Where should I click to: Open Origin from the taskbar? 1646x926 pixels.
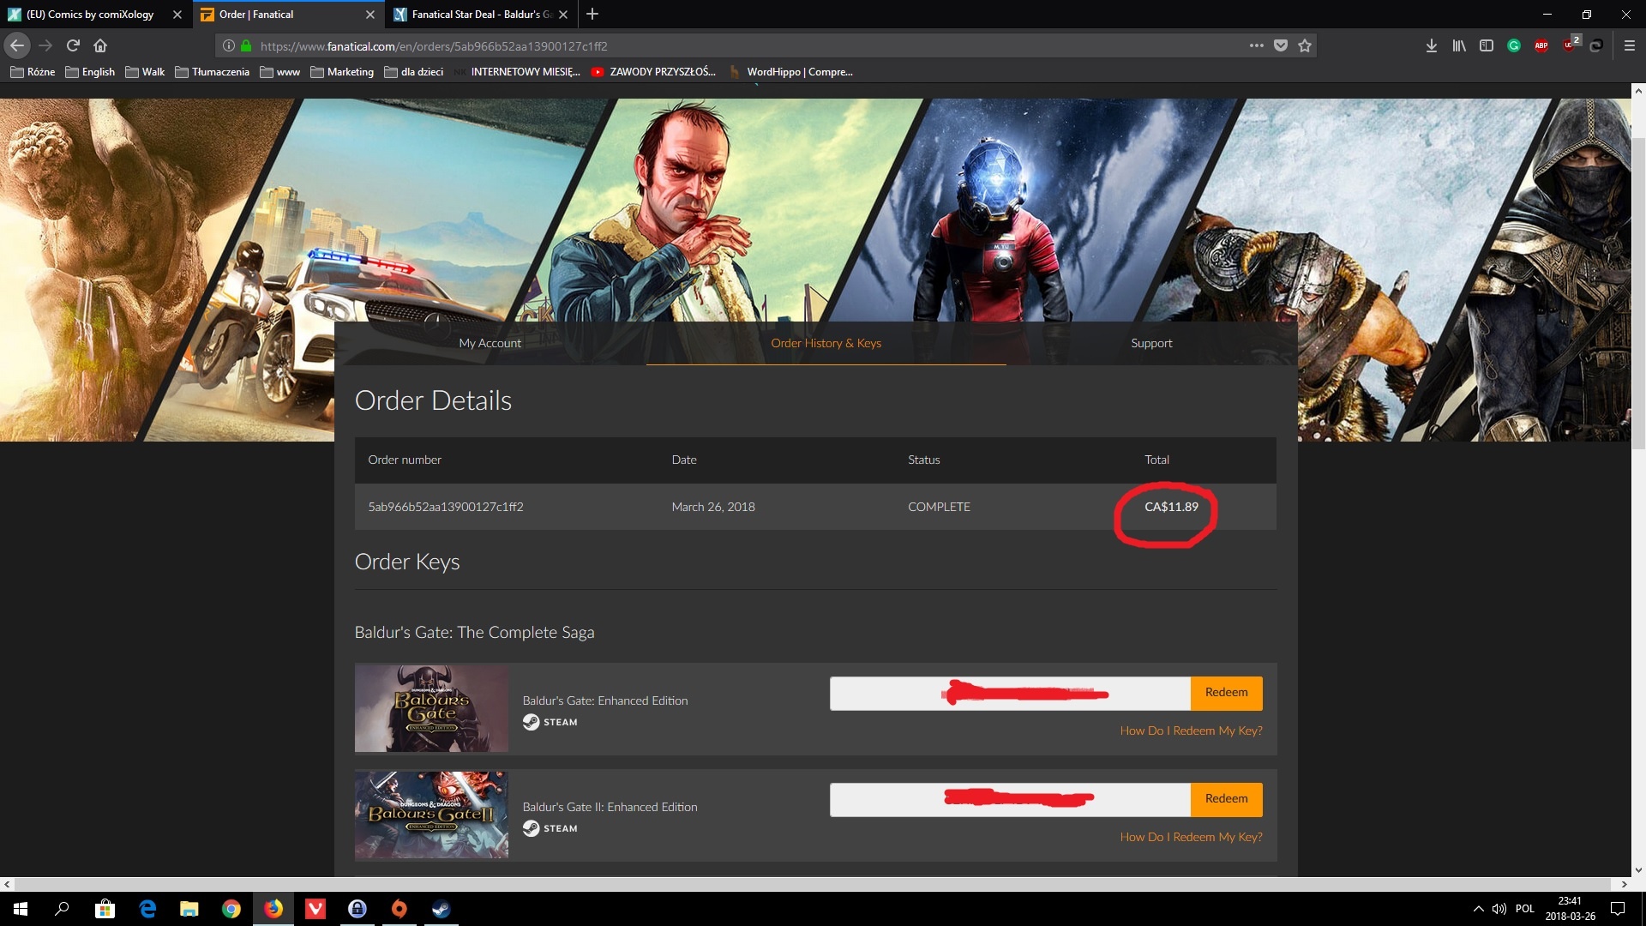tap(399, 909)
